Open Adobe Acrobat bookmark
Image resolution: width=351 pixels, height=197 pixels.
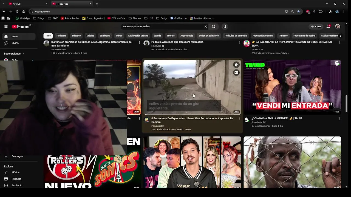[x=70, y=18]
